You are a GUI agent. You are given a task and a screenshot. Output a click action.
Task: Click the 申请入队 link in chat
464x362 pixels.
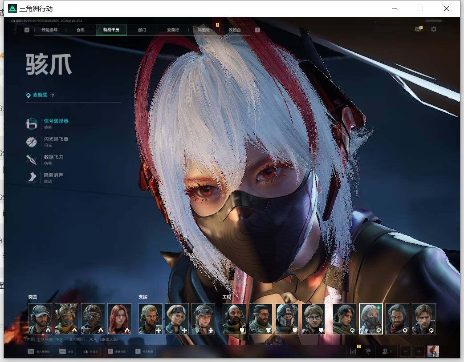pos(109,339)
